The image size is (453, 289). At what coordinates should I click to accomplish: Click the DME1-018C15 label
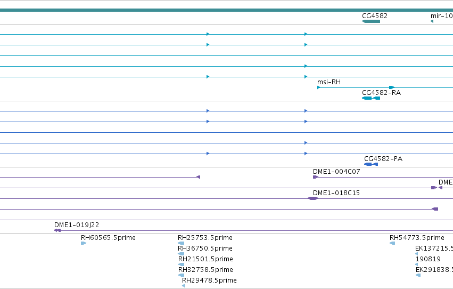click(x=336, y=193)
